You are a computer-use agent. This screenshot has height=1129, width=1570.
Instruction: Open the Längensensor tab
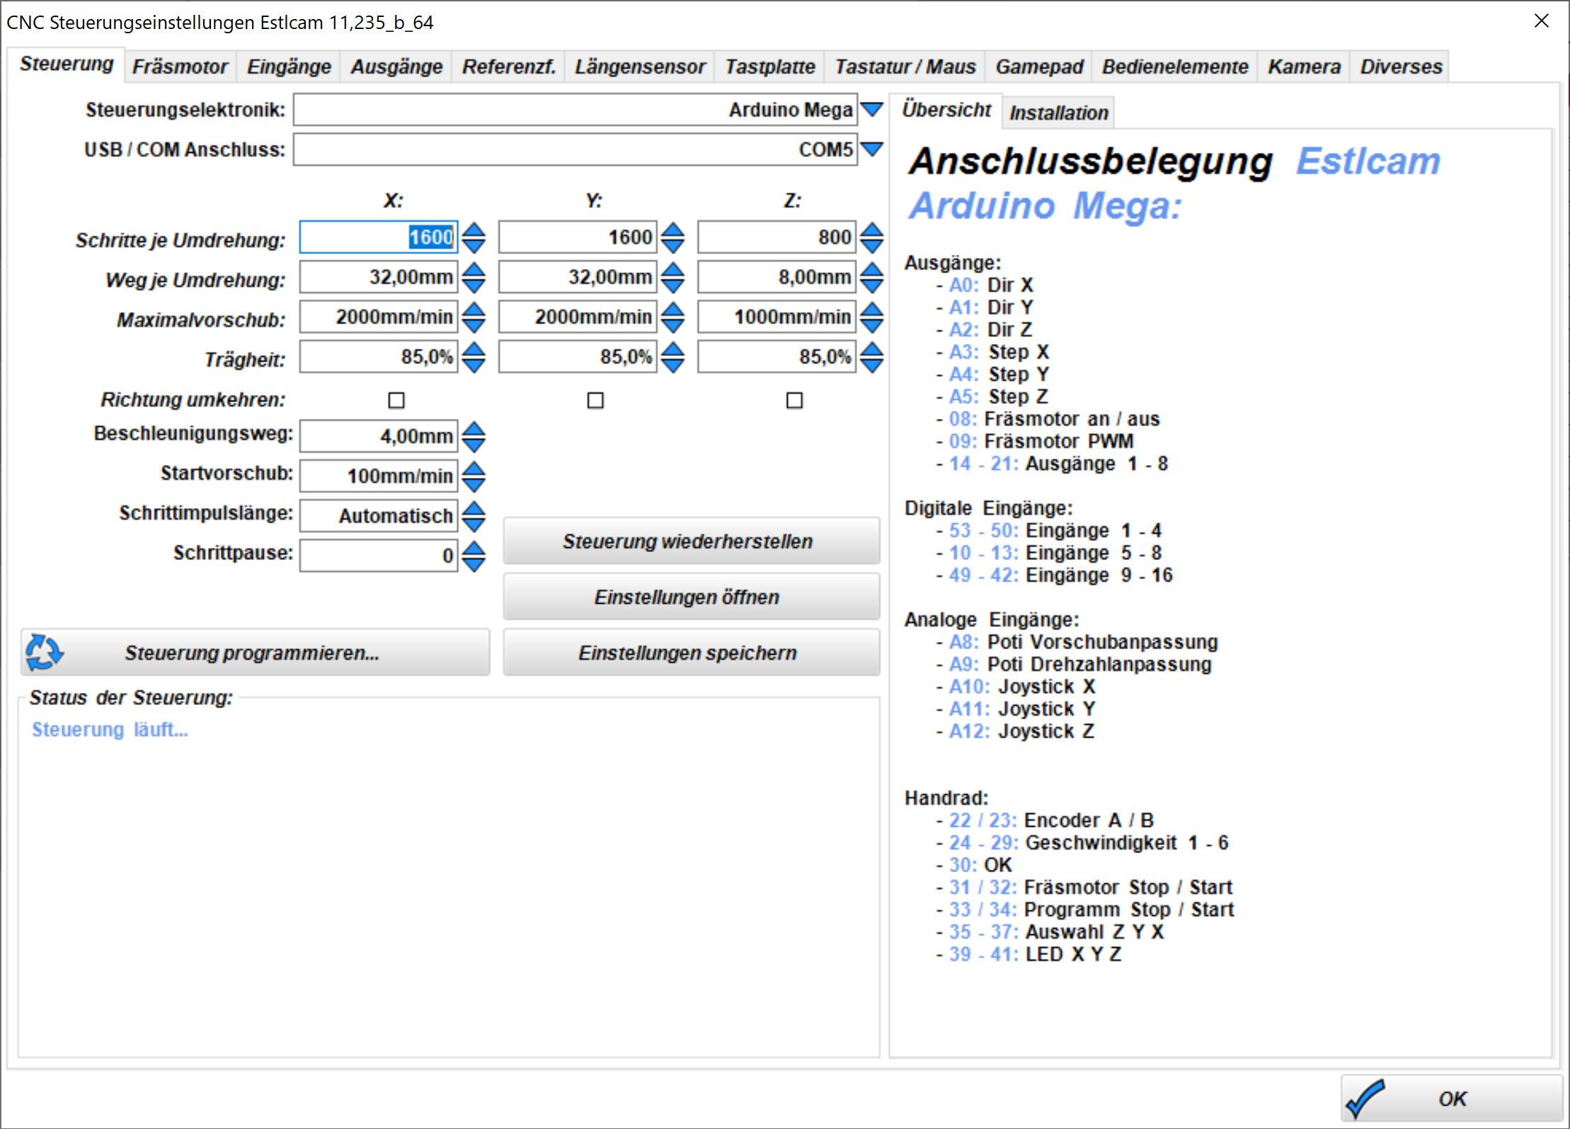click(x=639, y=67)
